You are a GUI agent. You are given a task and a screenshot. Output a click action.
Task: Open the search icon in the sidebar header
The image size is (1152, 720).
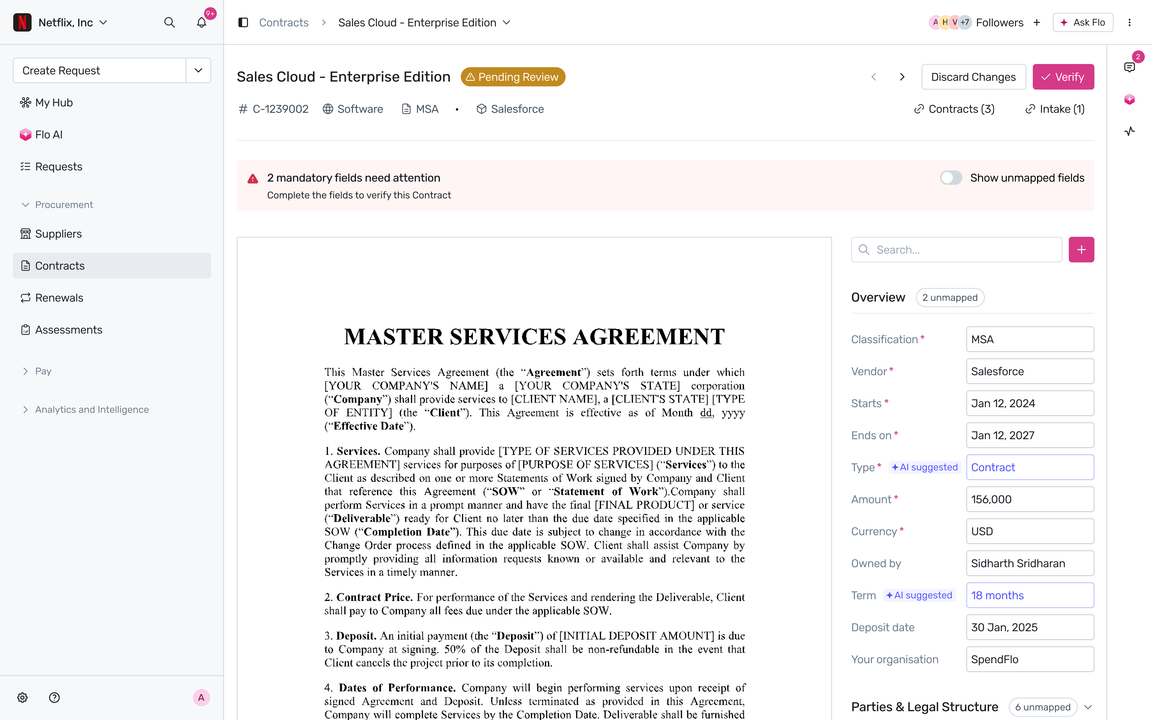(170, 22)
